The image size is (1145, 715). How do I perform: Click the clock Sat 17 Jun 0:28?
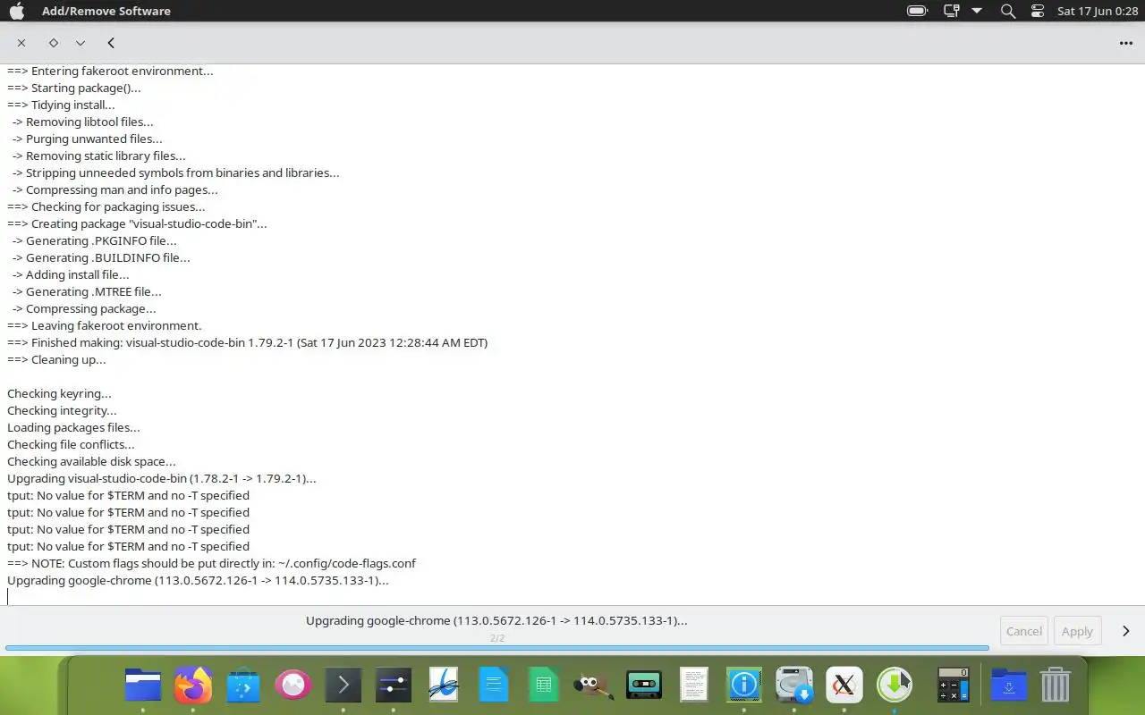[1097, 11]
